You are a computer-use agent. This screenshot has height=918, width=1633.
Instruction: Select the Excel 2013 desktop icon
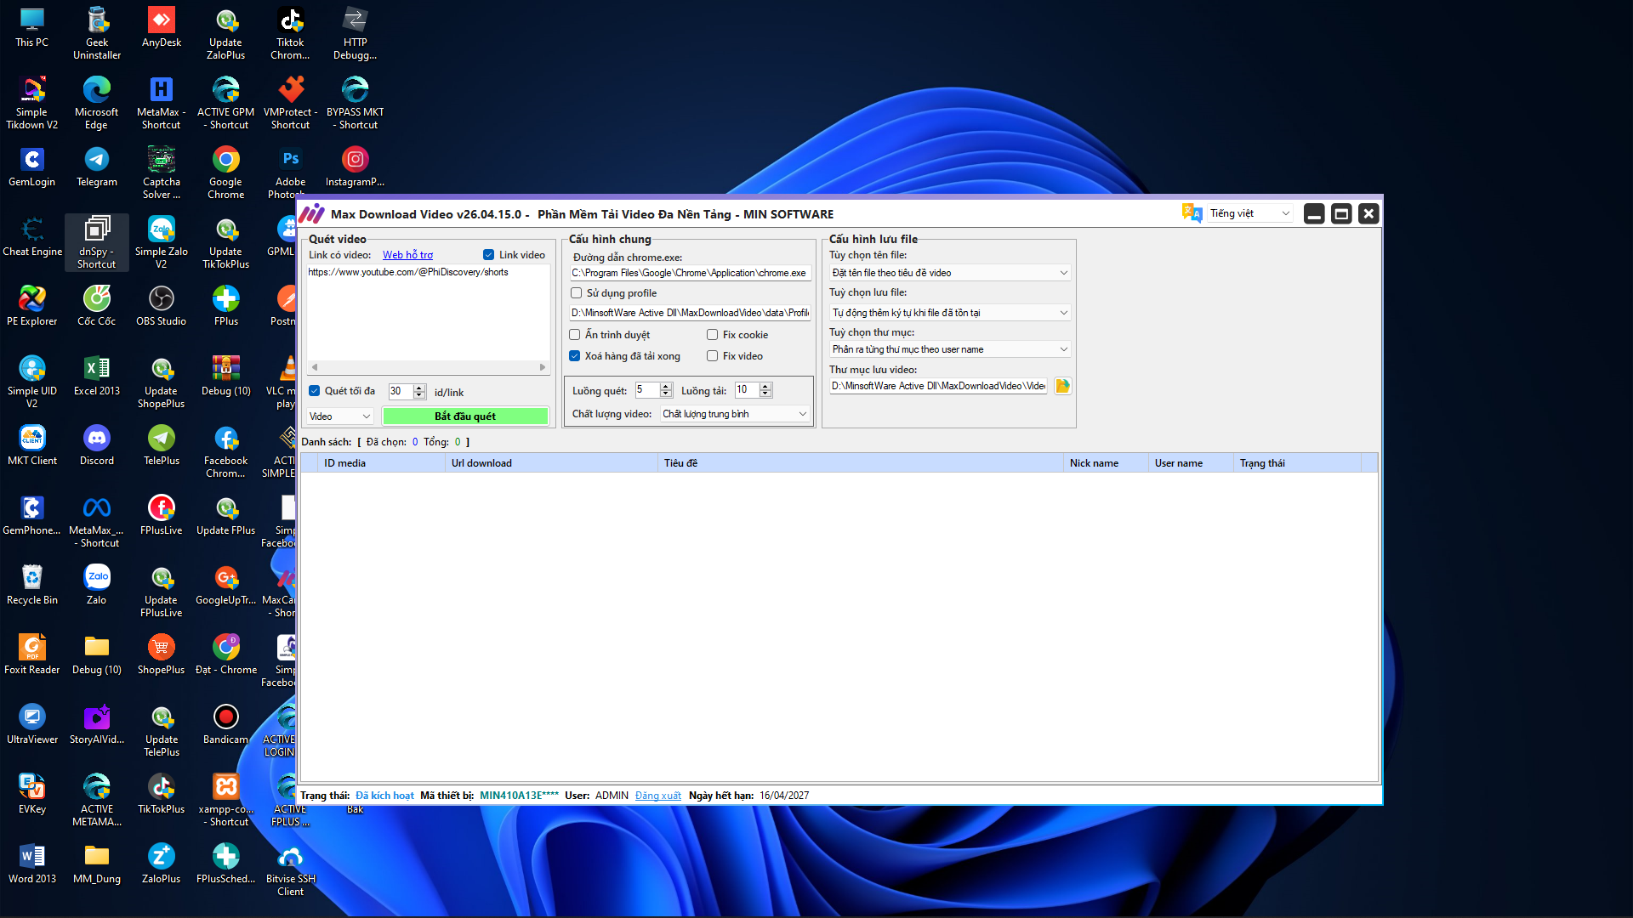pyautogui.click(x=97, y=377)
